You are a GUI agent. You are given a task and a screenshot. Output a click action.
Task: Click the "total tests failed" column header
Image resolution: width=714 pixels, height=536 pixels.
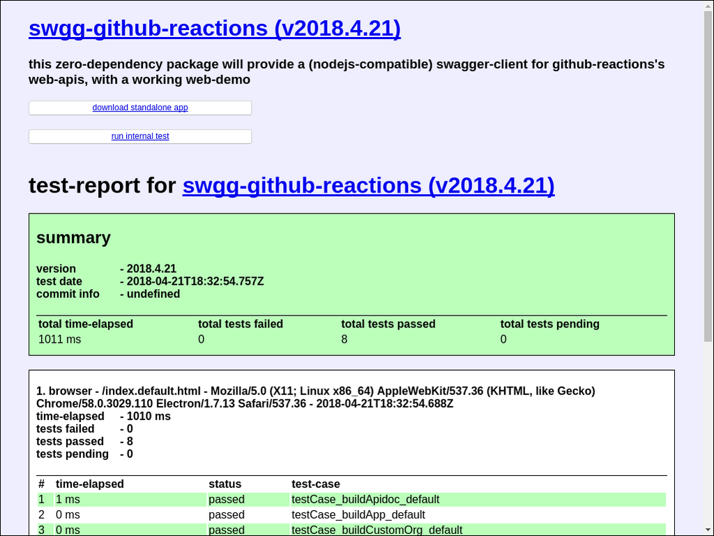[241, 324]
